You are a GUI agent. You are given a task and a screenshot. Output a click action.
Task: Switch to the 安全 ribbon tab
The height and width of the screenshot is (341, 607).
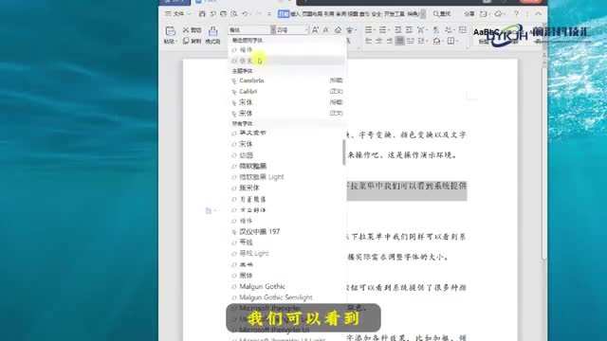pyautogui.click(x=377, y=14)
